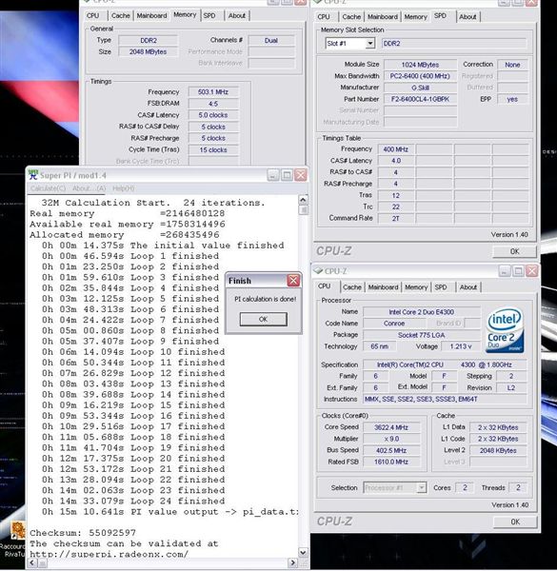557x571 pixels.
Task: Open Memory tab in bottom CPU-Z window
Action: 416,287
